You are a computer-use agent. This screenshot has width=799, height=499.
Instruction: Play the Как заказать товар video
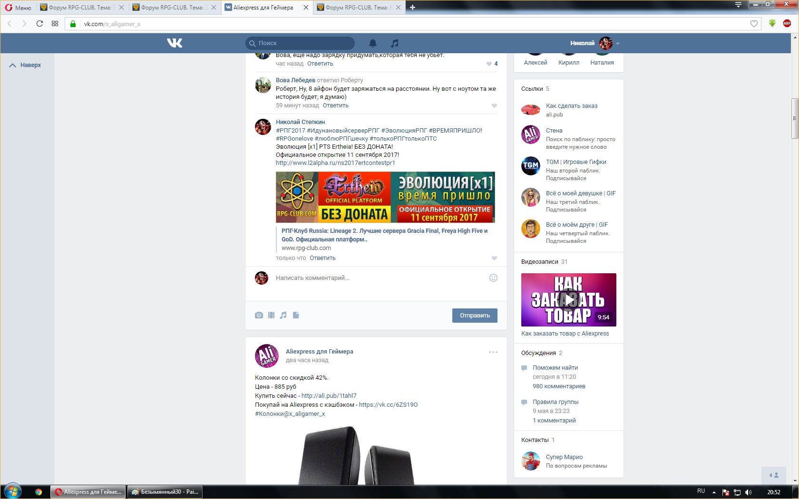pos(569,300)
